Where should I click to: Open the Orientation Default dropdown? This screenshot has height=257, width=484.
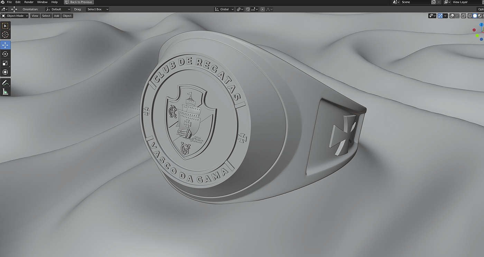tap(58, 9)
